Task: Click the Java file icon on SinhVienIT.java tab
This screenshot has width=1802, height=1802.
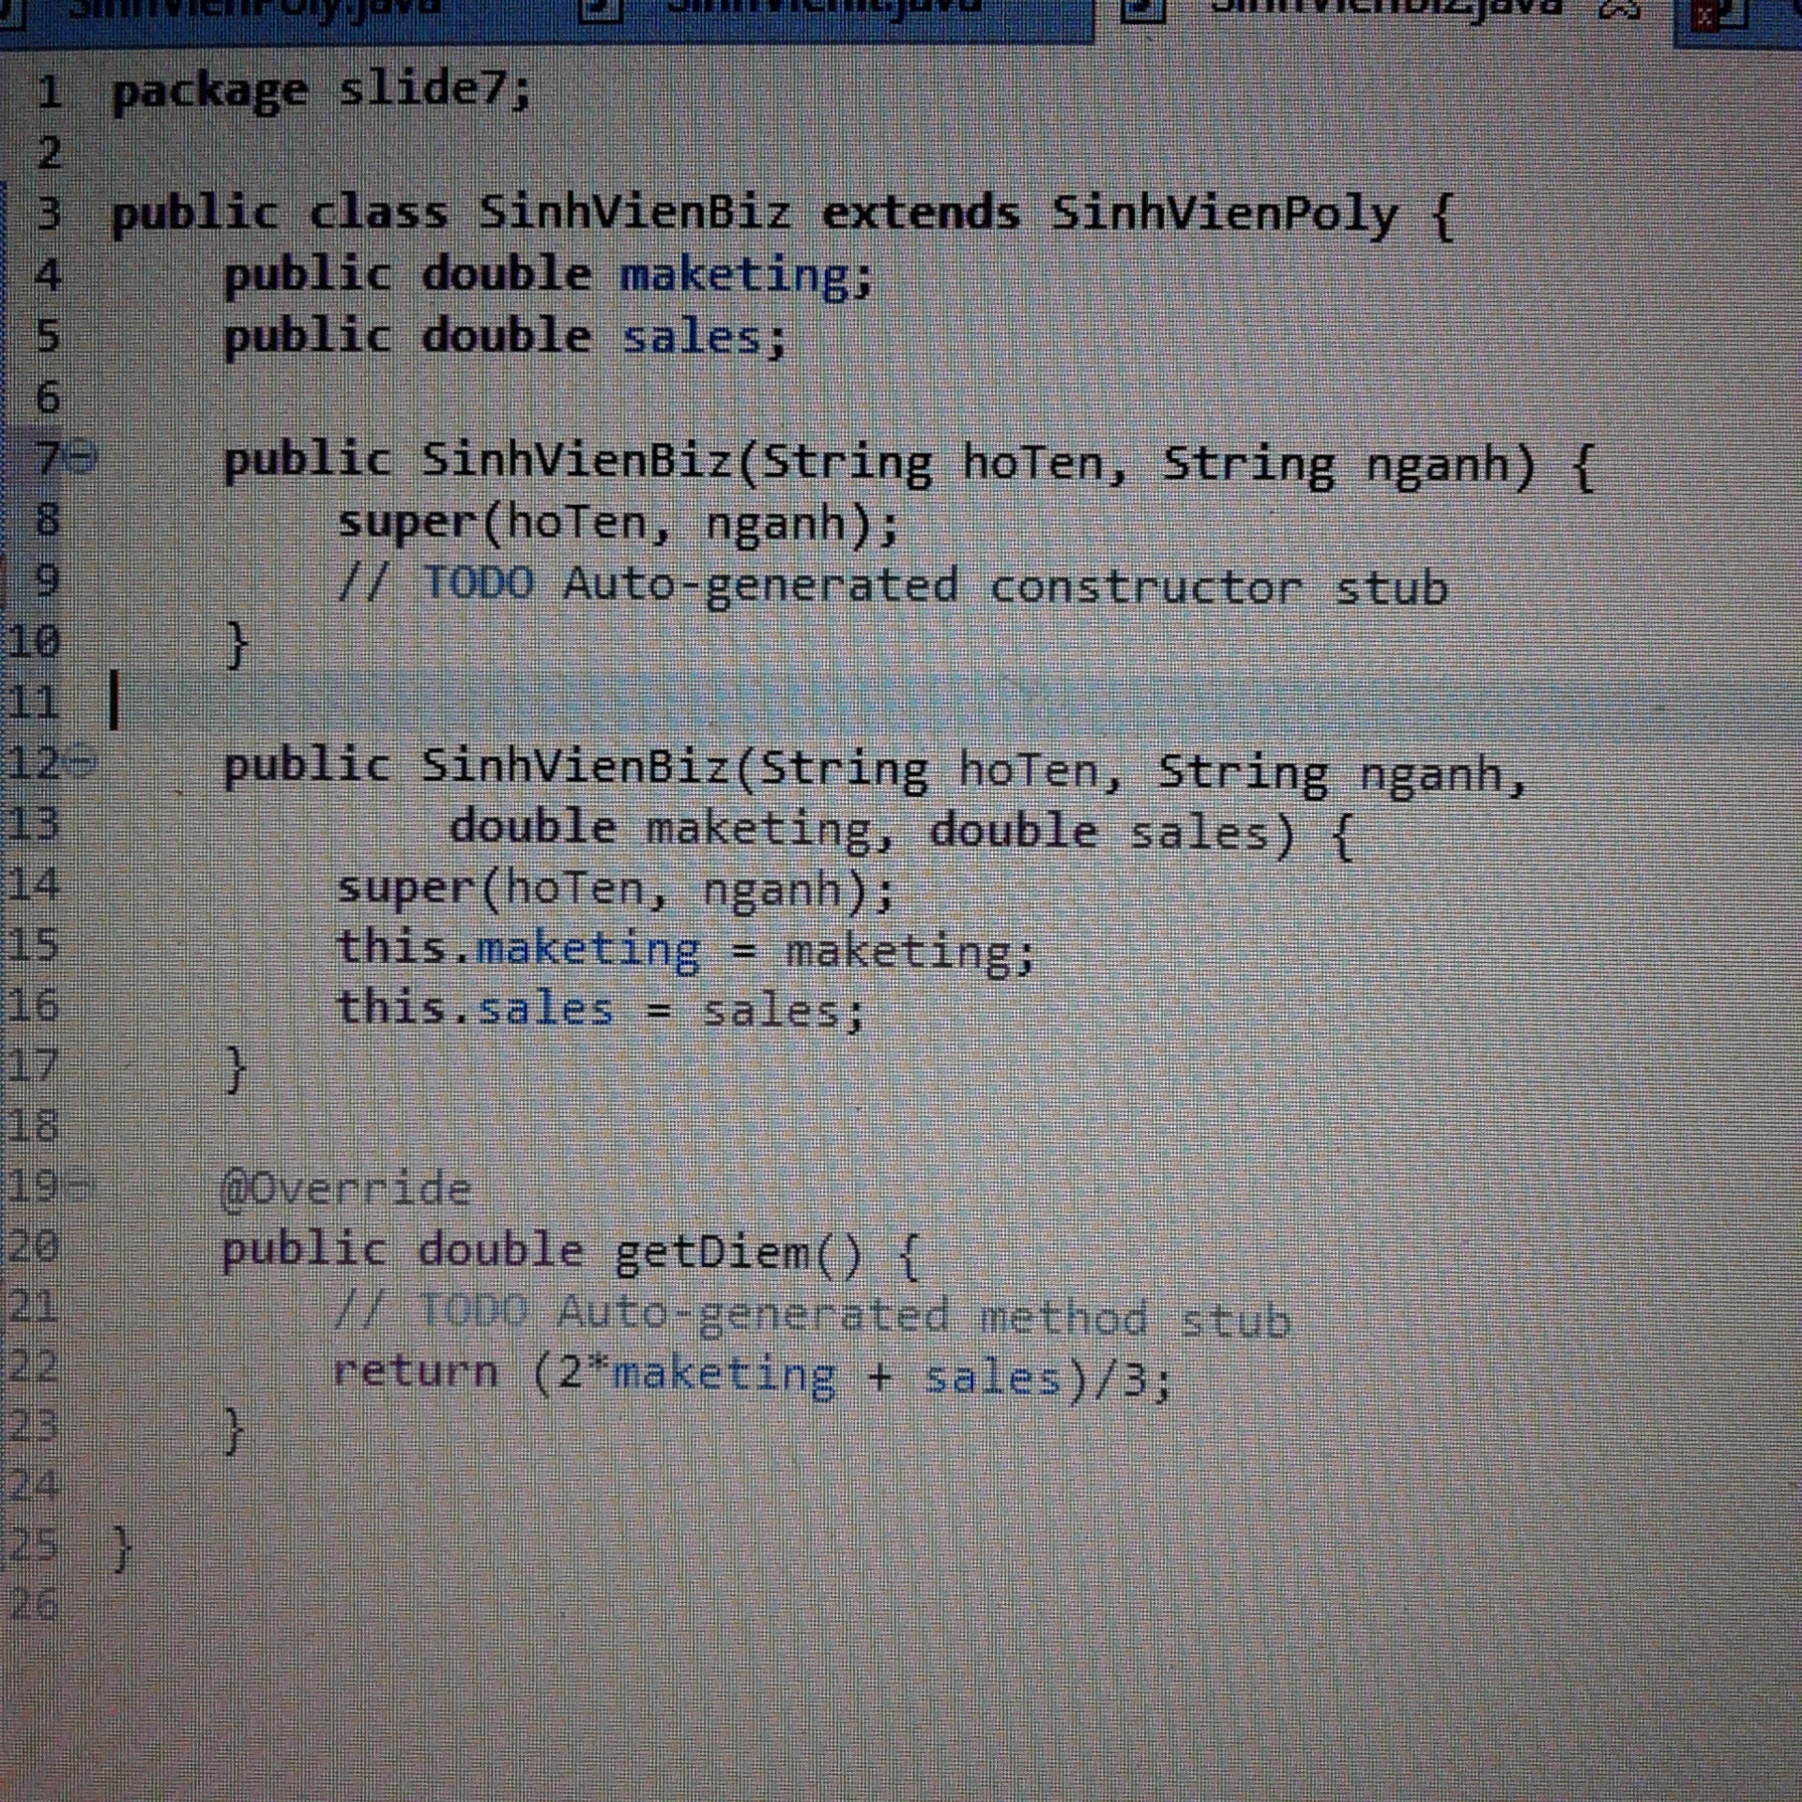Action: (x=601, y=9)
